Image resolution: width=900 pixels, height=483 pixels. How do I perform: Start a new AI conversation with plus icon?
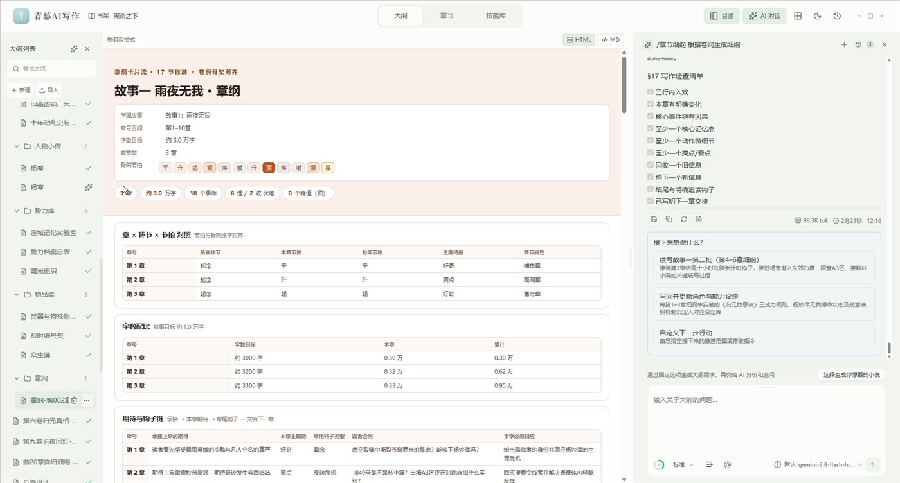pos(844,44)
